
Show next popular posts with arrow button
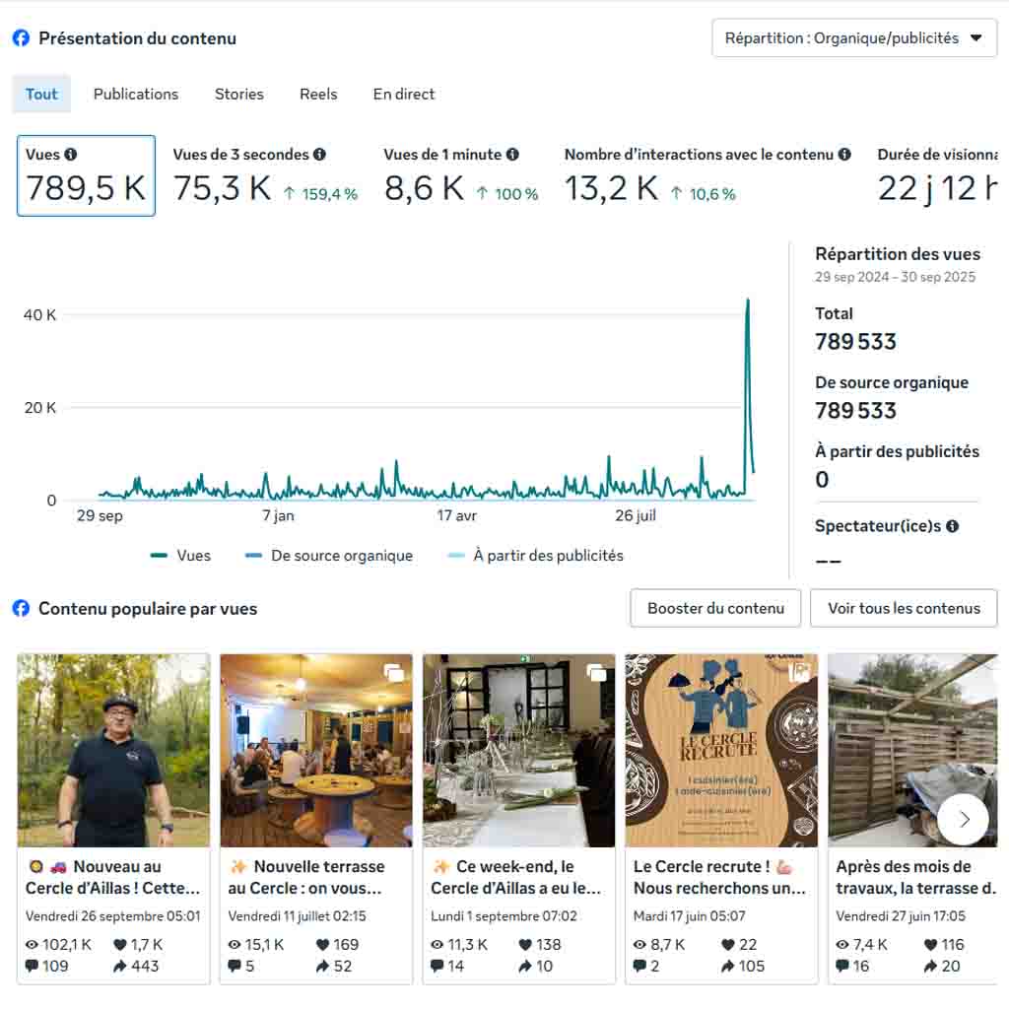coord(963,819)
